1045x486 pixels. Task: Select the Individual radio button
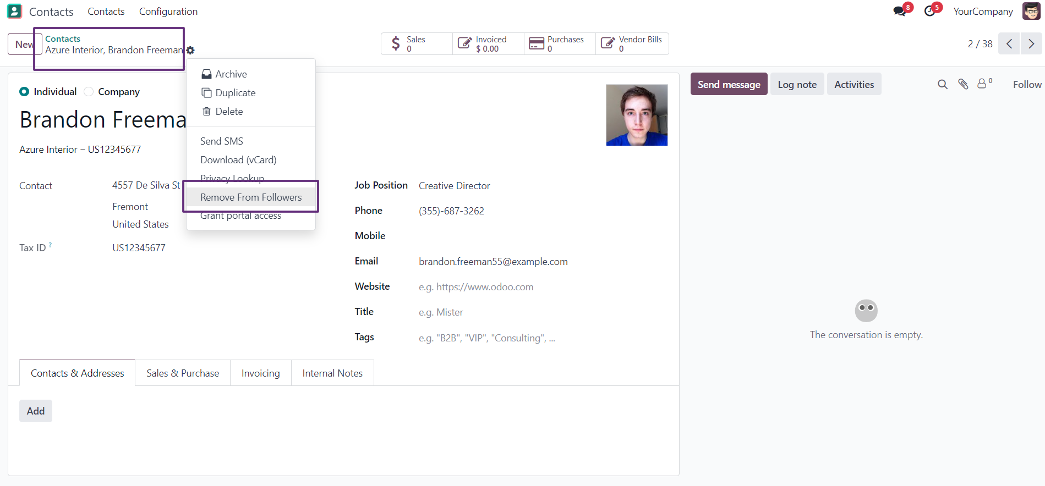pyautogui.click(x=24, y=92)
